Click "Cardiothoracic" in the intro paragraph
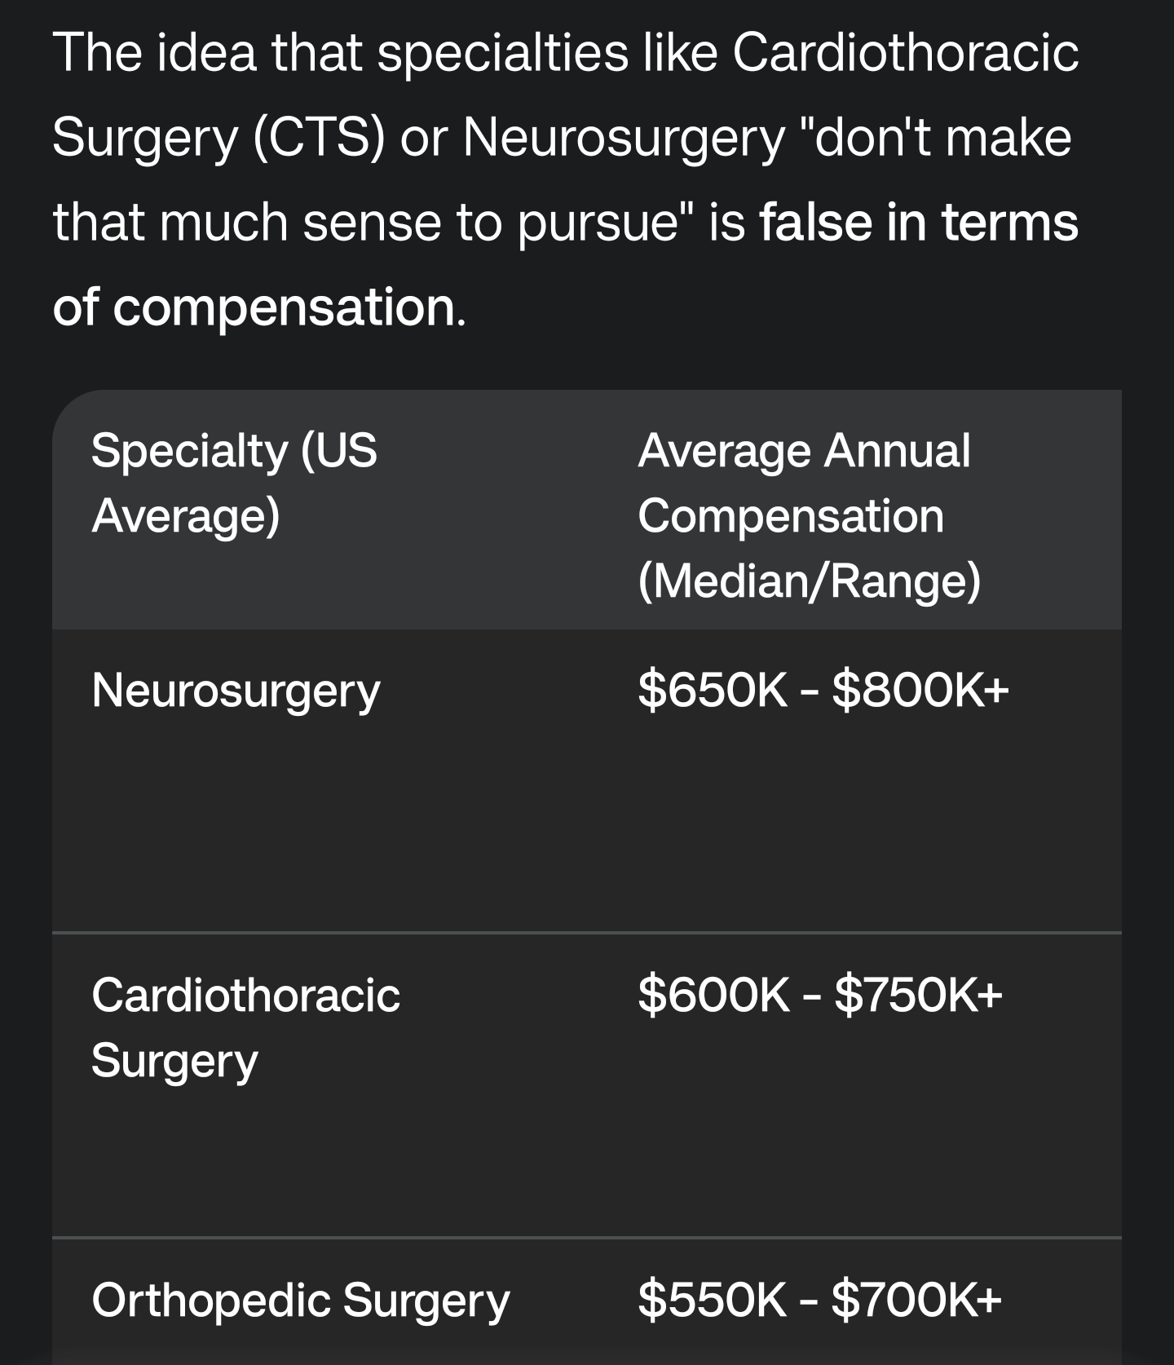The image size is (1174, 1365). (905, 52)
